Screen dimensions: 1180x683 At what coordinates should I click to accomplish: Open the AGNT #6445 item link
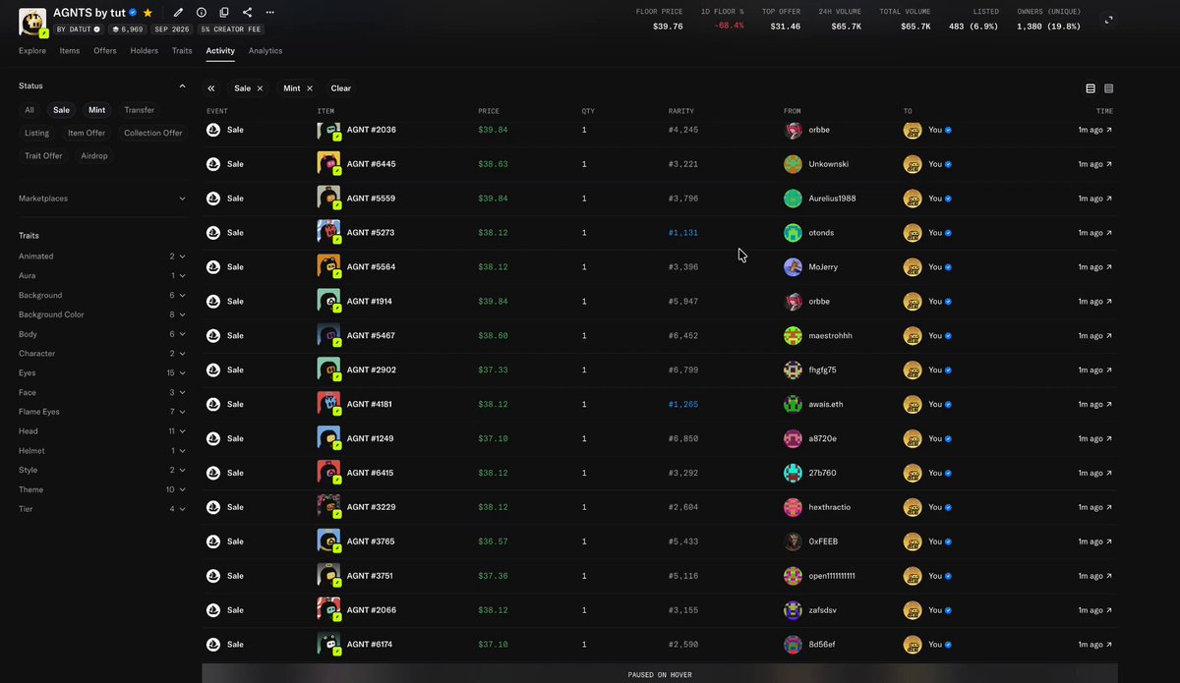[x=372, y=164]
